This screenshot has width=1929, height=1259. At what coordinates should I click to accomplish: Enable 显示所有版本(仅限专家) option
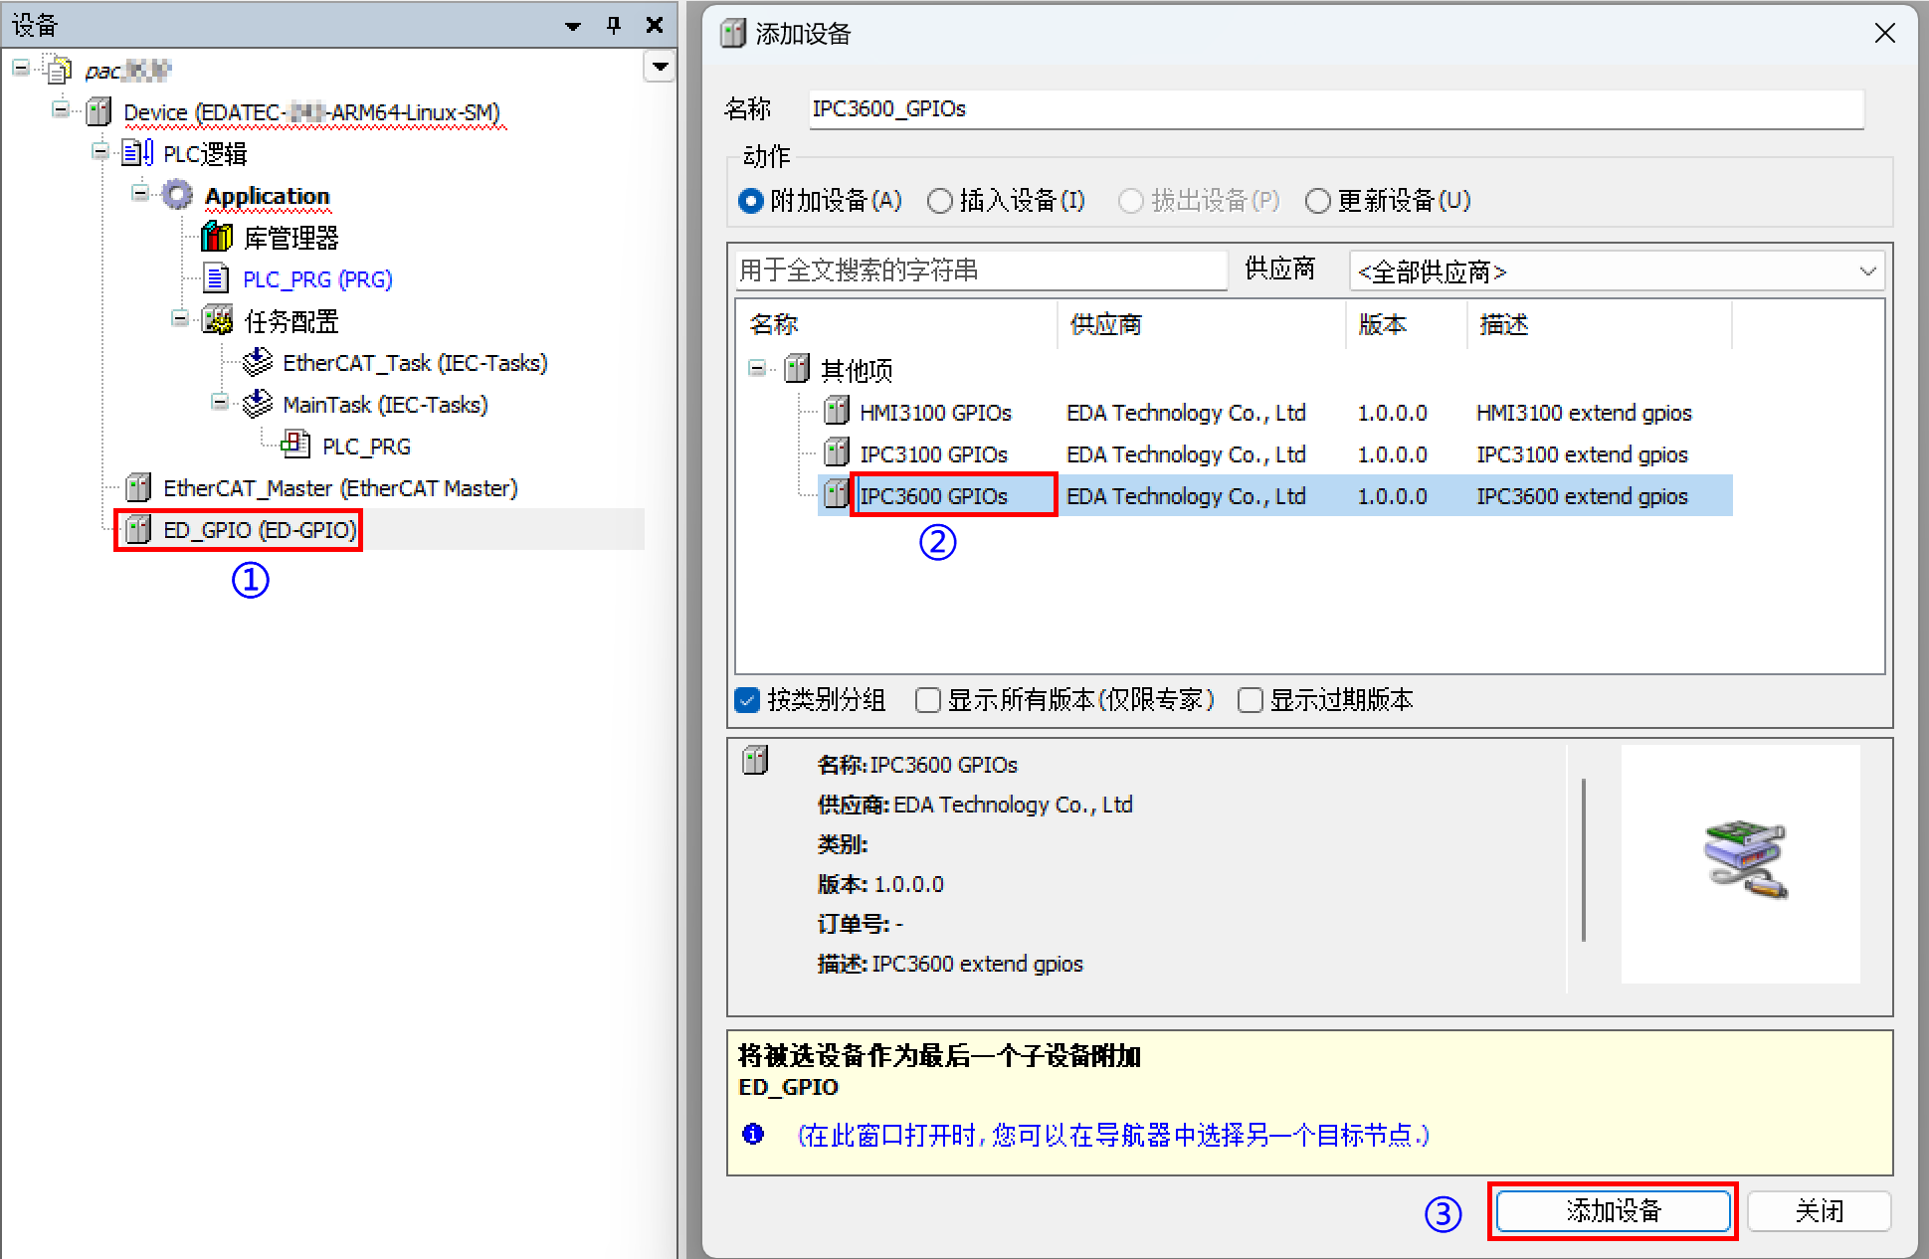click(927, 700)
